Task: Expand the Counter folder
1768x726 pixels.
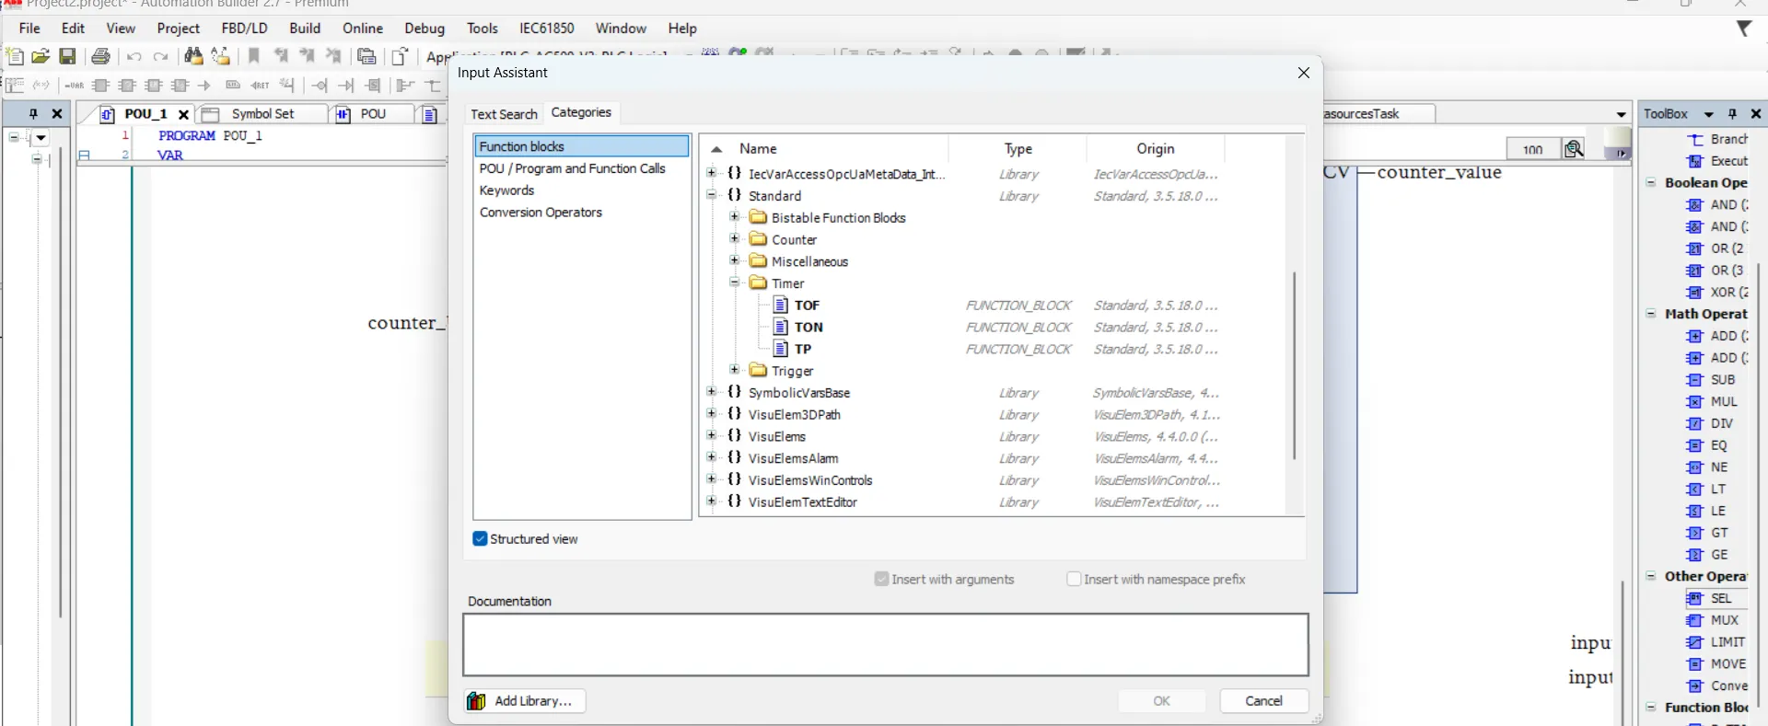Action: 735,239
